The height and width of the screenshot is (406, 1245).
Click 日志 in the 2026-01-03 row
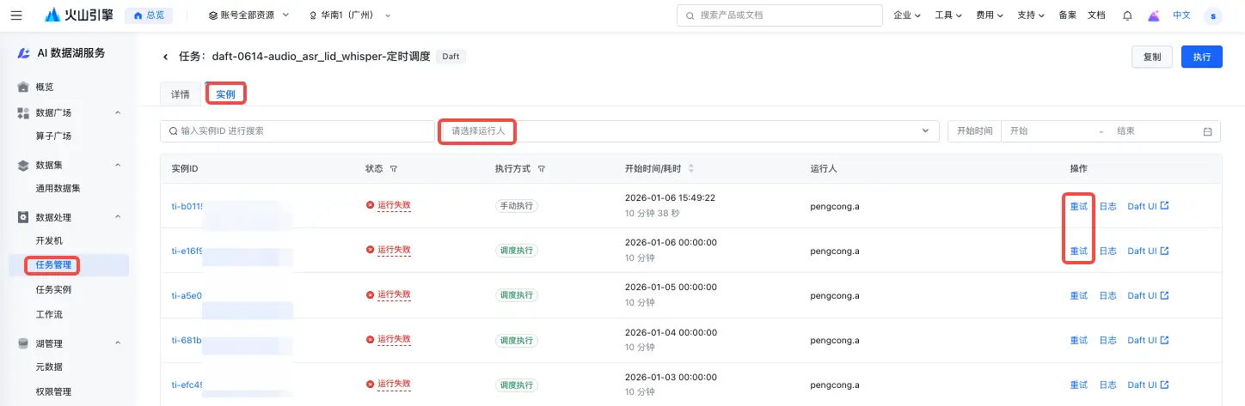click(x=1107, y=385)
